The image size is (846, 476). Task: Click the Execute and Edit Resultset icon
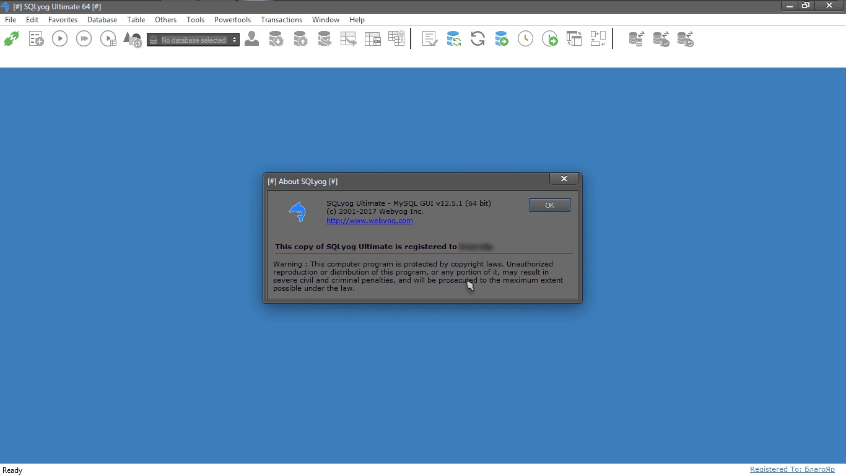tap(108, 39)
